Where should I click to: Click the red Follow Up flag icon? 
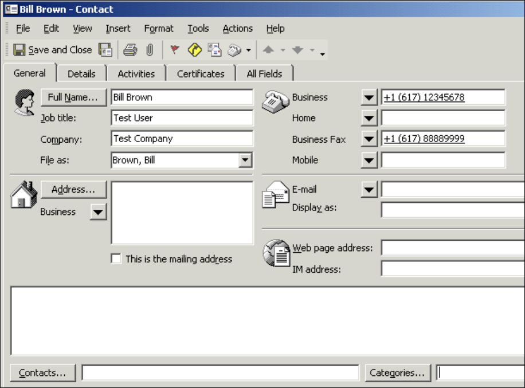(x=174, y=50)
